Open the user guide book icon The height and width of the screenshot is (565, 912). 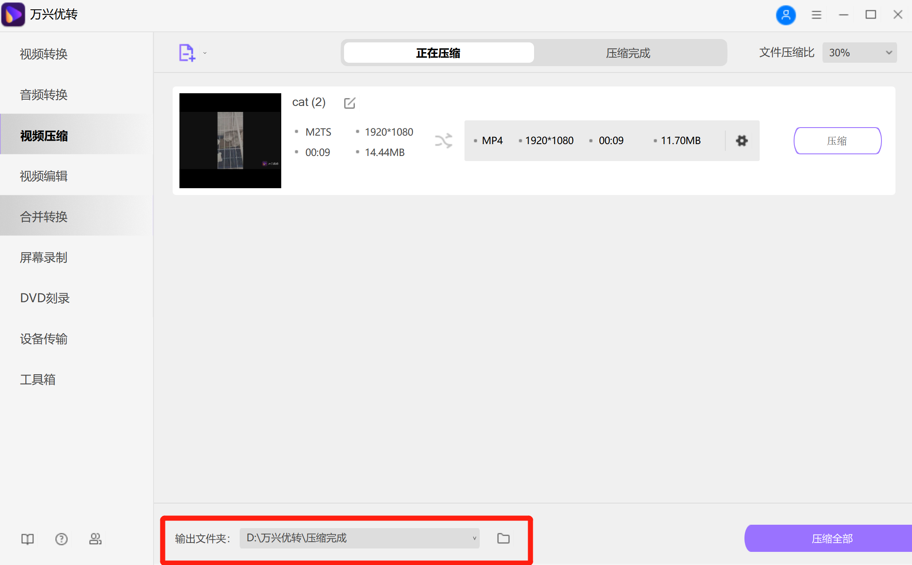point(28,539)
